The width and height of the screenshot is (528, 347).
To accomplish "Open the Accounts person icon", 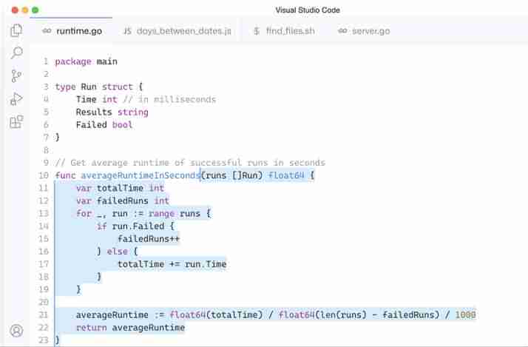I will [16, 331].
